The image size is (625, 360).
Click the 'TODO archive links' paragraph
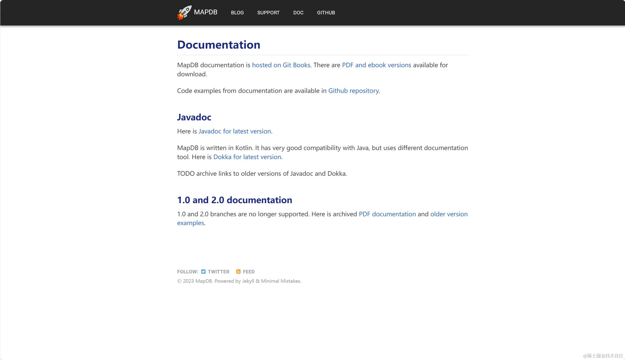point(262,173)
